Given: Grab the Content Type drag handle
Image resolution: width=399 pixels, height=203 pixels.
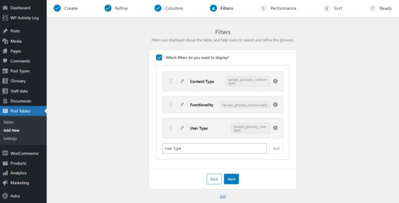Looking at the screenshot, I should click(x=171, y=81).
